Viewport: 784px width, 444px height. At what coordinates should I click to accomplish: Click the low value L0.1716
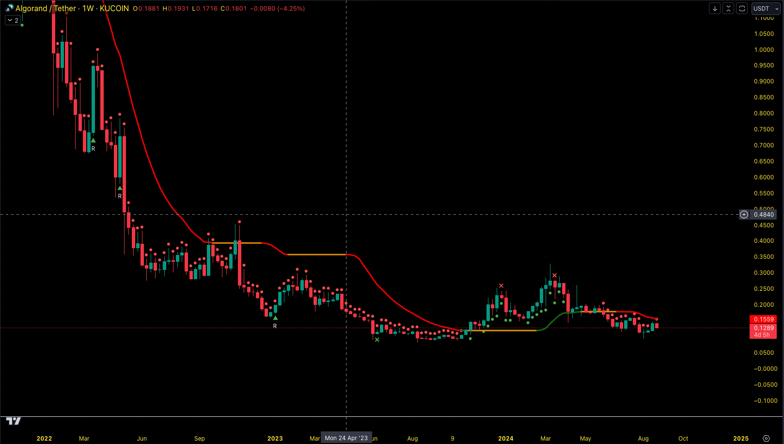(x=204, y=8)
